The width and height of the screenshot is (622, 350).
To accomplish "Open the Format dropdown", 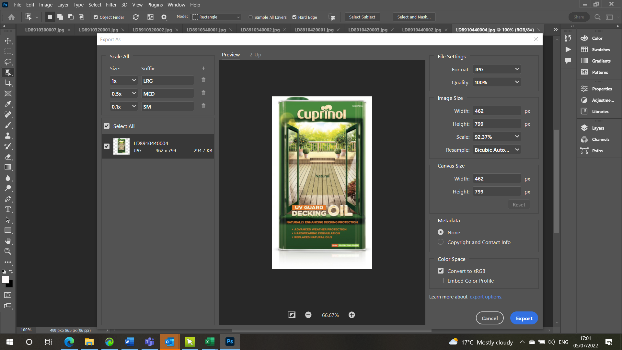I will pyautogui.click(x=497, y=69).
